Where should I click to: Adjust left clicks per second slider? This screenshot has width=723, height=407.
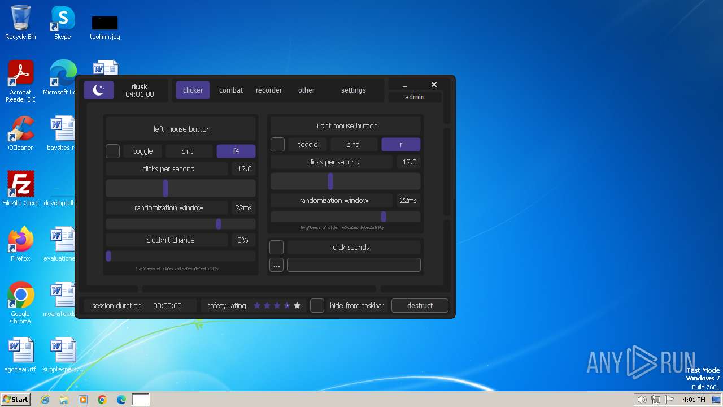pos(181,188)
